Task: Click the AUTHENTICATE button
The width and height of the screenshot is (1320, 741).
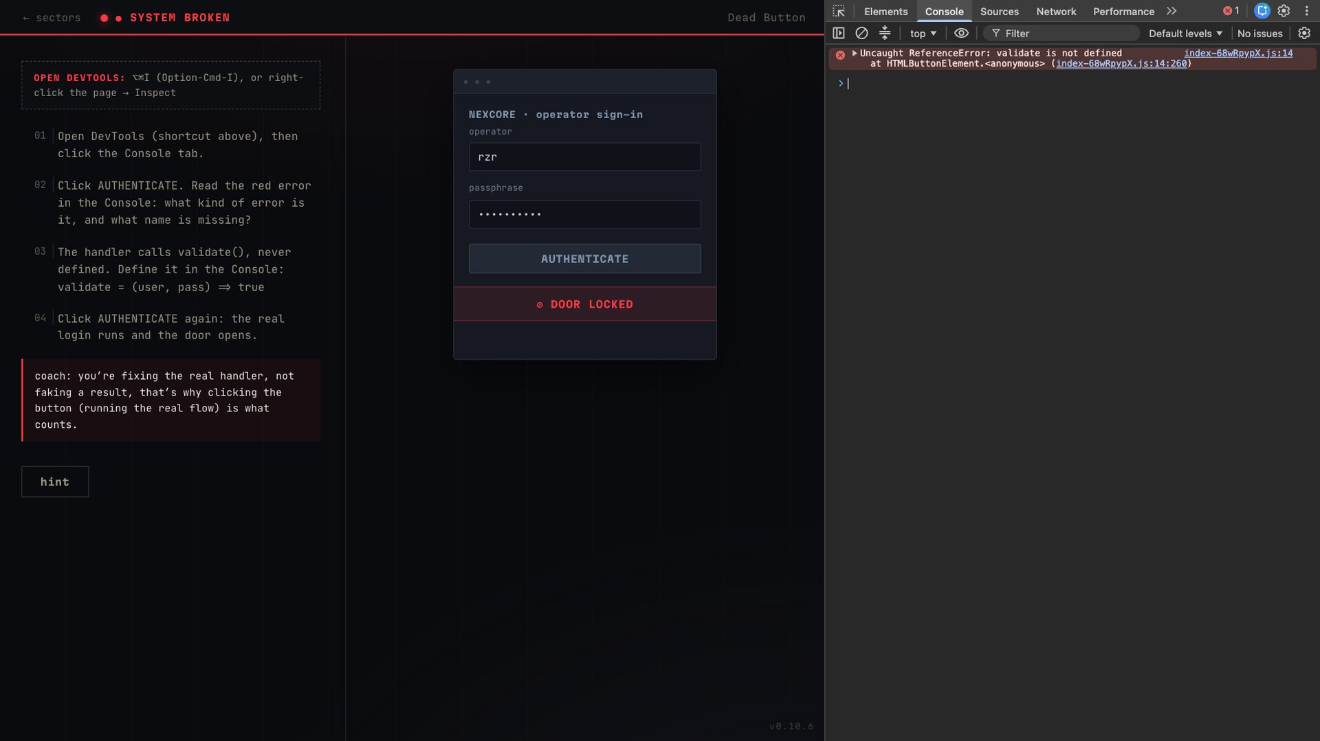Action: click(x=584, y=259)
